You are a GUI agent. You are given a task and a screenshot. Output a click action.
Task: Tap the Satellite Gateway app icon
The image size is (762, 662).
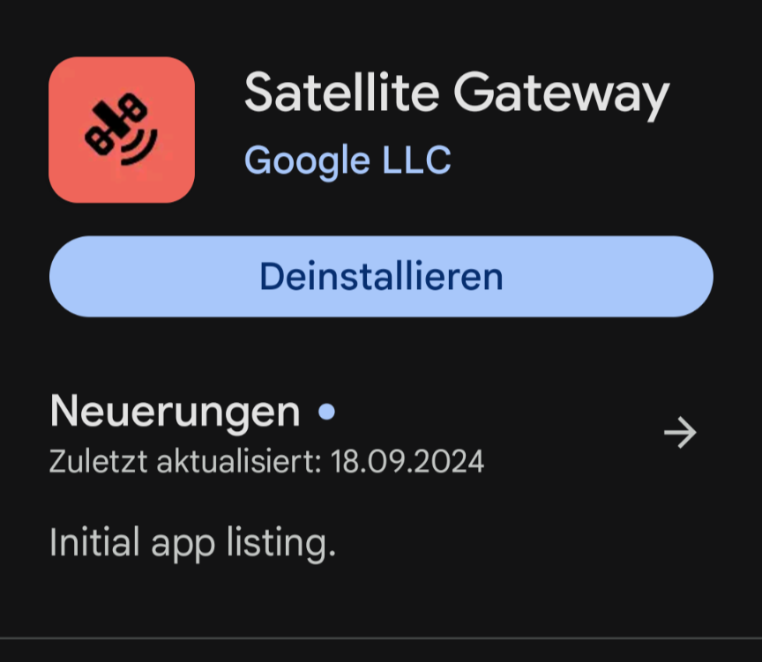122,130
